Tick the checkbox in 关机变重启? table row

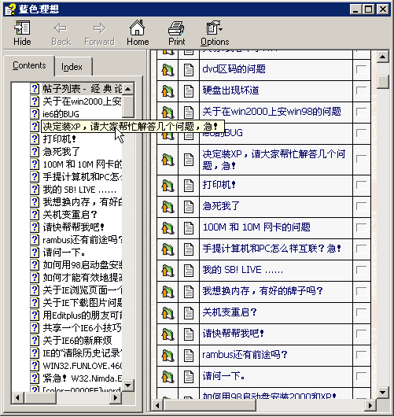(x=362, y=312)
